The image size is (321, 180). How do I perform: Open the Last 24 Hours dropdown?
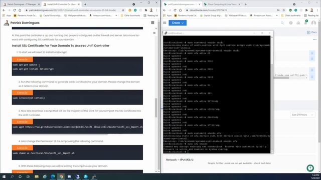[x=302, y=114]
